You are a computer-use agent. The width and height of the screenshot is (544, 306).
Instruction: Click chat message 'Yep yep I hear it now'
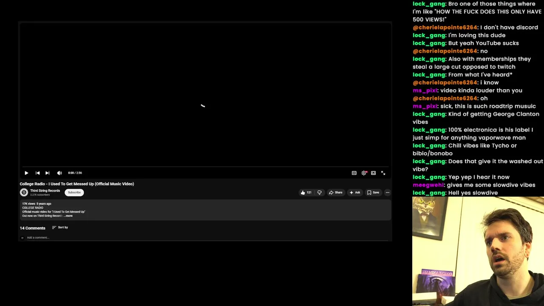click(479, 177)
